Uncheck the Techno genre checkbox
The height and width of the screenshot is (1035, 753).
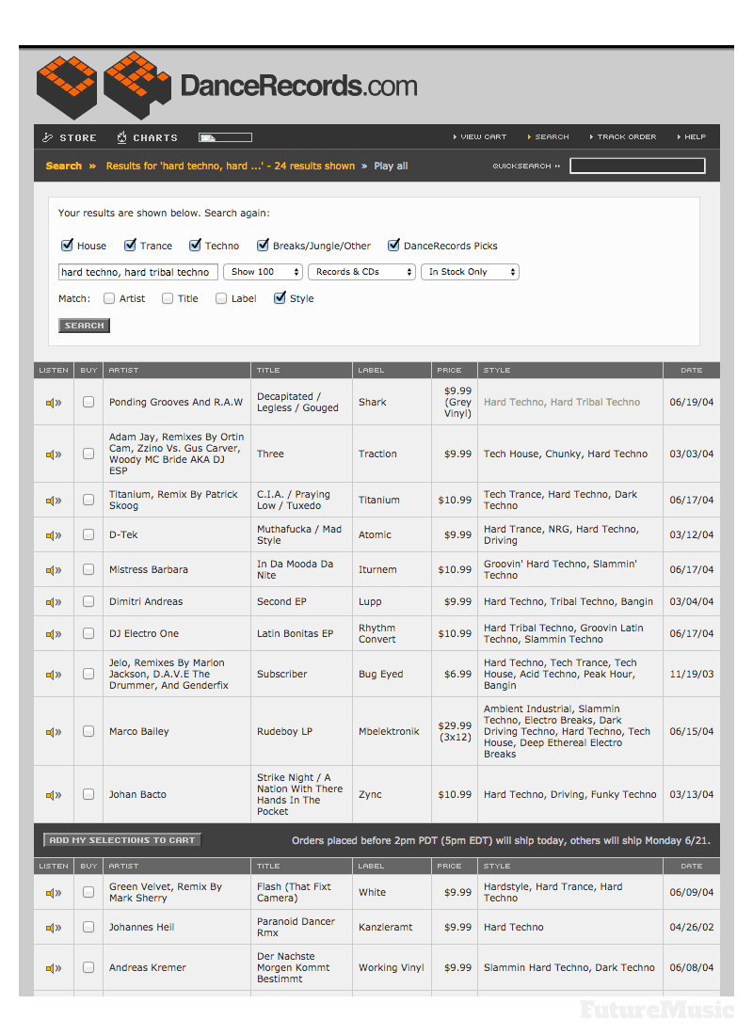click(x=195, y=245)
